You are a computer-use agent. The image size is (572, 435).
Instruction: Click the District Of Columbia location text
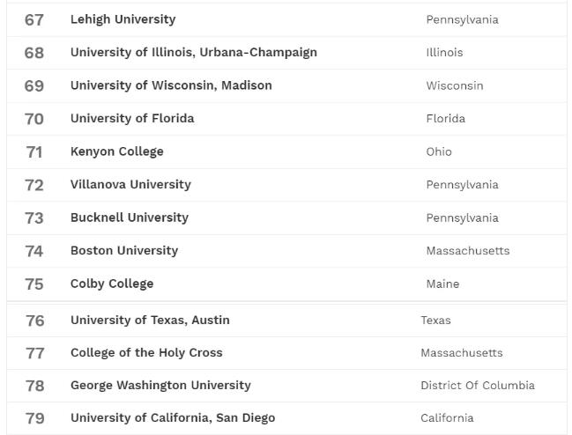[477, 385]
